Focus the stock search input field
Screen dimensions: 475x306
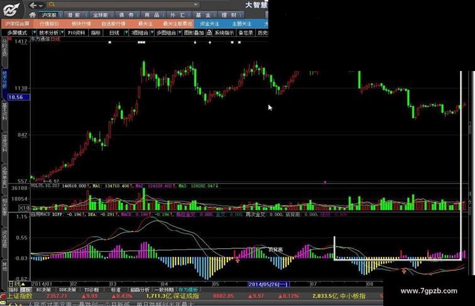[124, 4]
